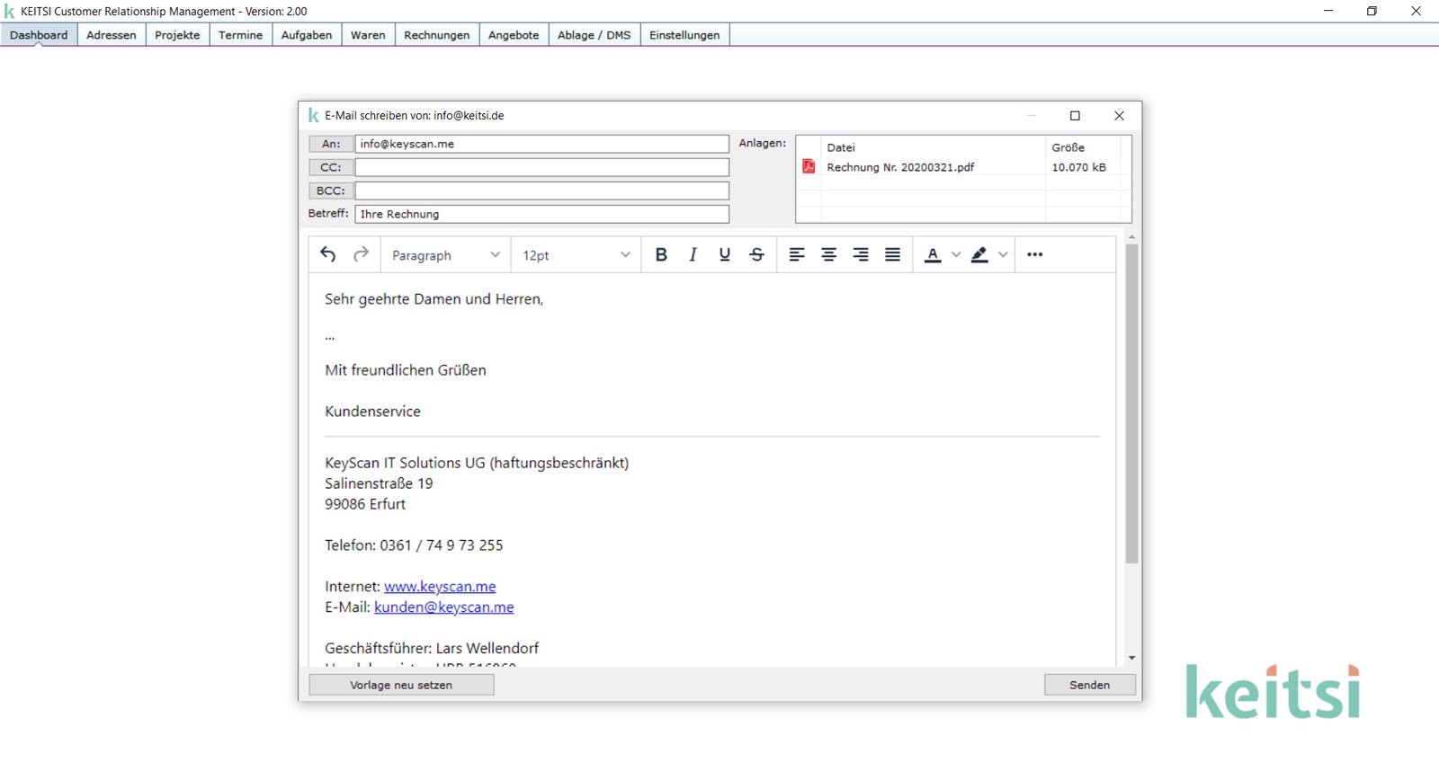Screen dimensions: 1439x771
Task: Toggle strikethrough formatting
Action: point(757,255)
